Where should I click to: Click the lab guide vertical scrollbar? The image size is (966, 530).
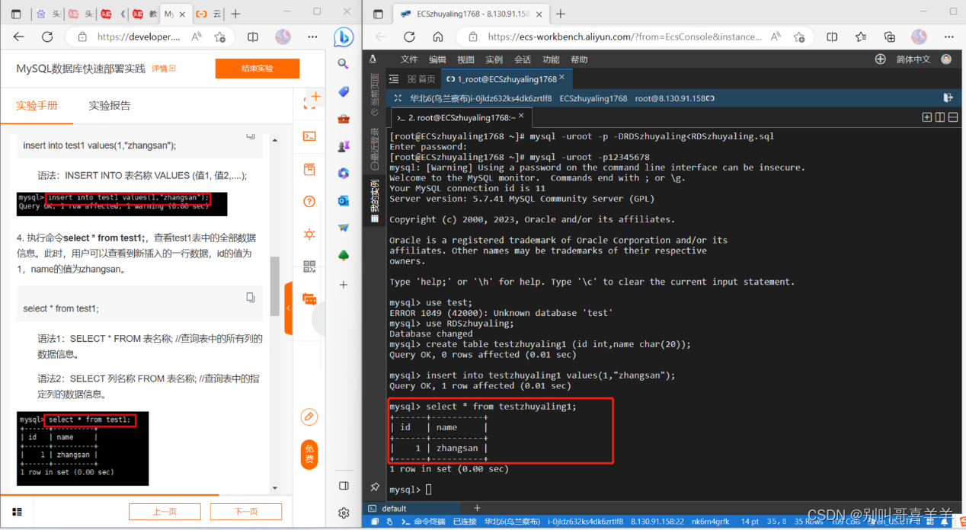coord(275,286)
